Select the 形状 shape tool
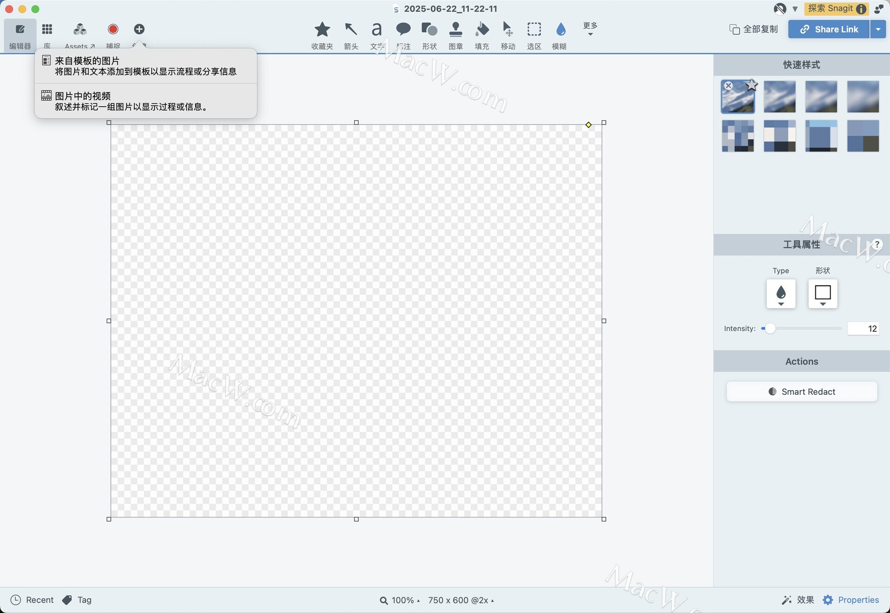 pyautogui.click(x=429, y=36)
